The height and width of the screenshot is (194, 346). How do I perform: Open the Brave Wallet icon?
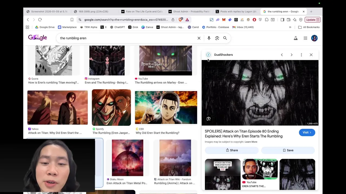pyautogui.click(x=288, y=20)
